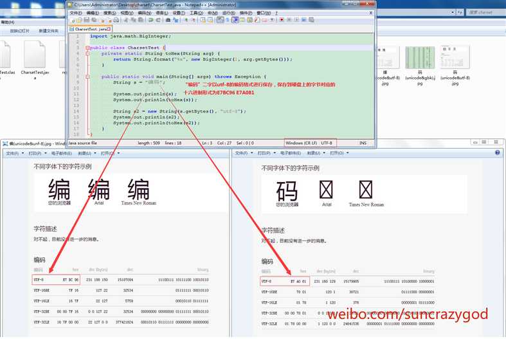Click 电子邮件(E) in right photo viewer

tap(291, 152)
